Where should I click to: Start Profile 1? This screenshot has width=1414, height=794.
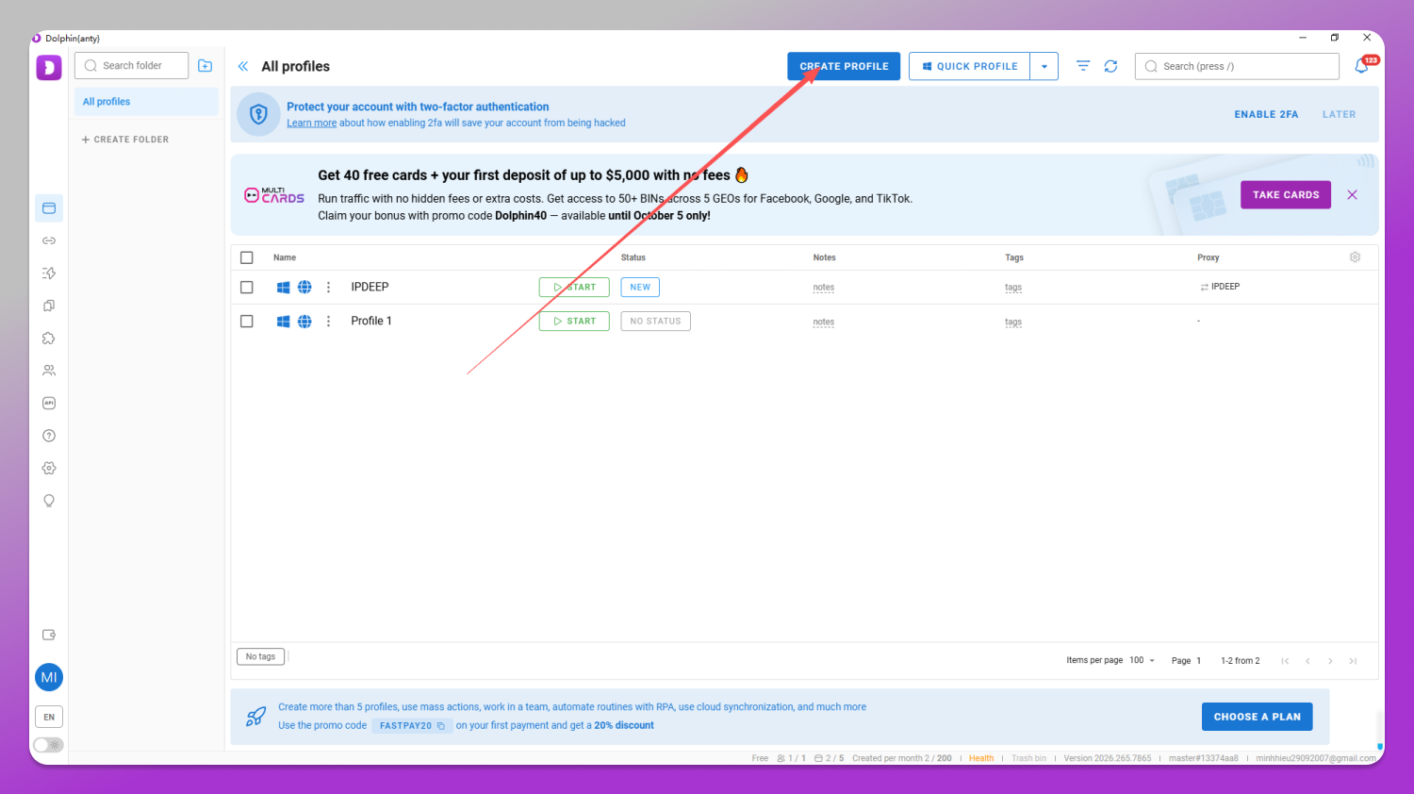[574, 322]
